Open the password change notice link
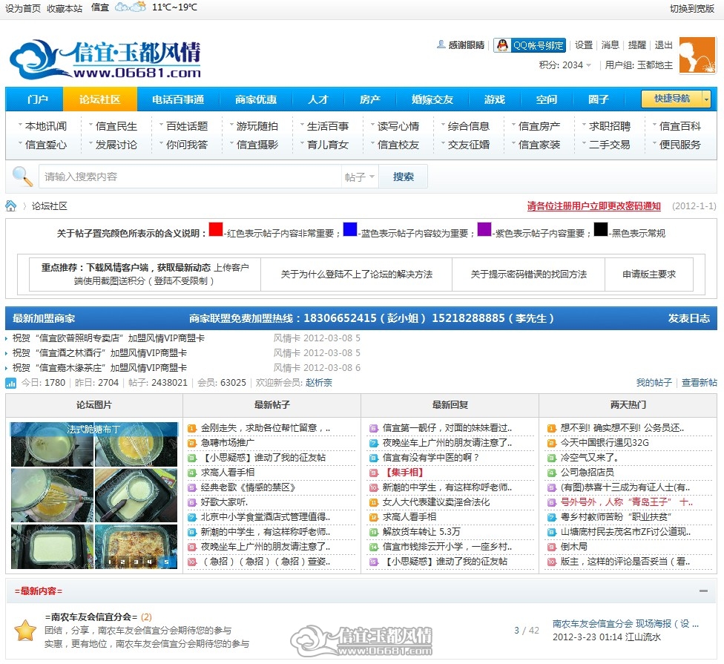This screenshot has height=664, width=724. 593,206
